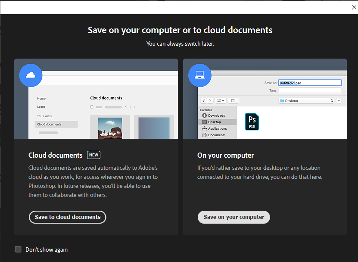Select Desktop in the Favorites sidebar
The image size is (358, 262).
(217, 122)
